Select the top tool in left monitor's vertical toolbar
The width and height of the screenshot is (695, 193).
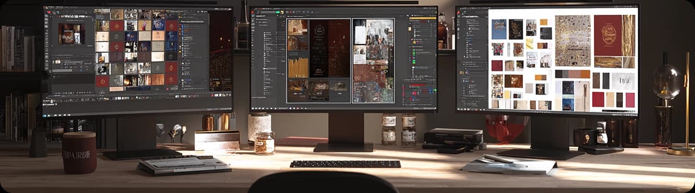click(47, 16)
